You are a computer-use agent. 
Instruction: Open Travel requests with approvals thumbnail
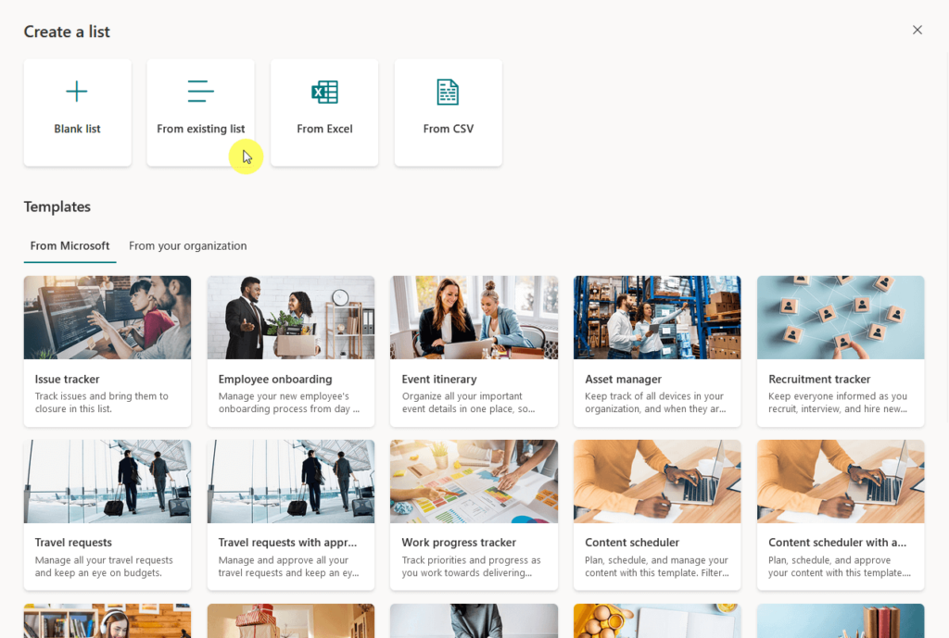[290, 482]
